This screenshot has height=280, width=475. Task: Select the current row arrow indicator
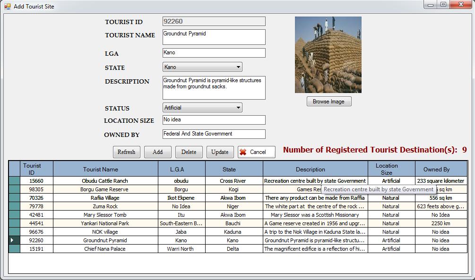(14, 240)
